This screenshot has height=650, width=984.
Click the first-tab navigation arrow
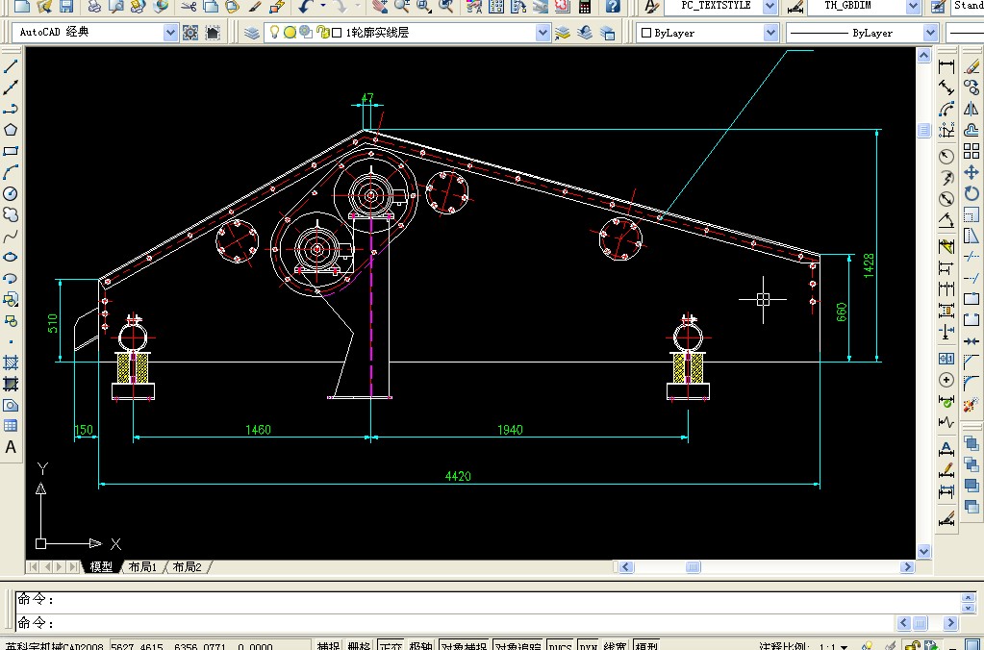pyautogui.click(x=34, y=566)
